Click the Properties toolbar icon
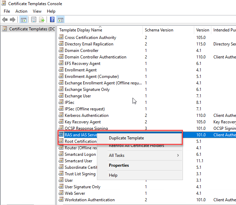This screenshot has height=205, width=236. [34, 19]
